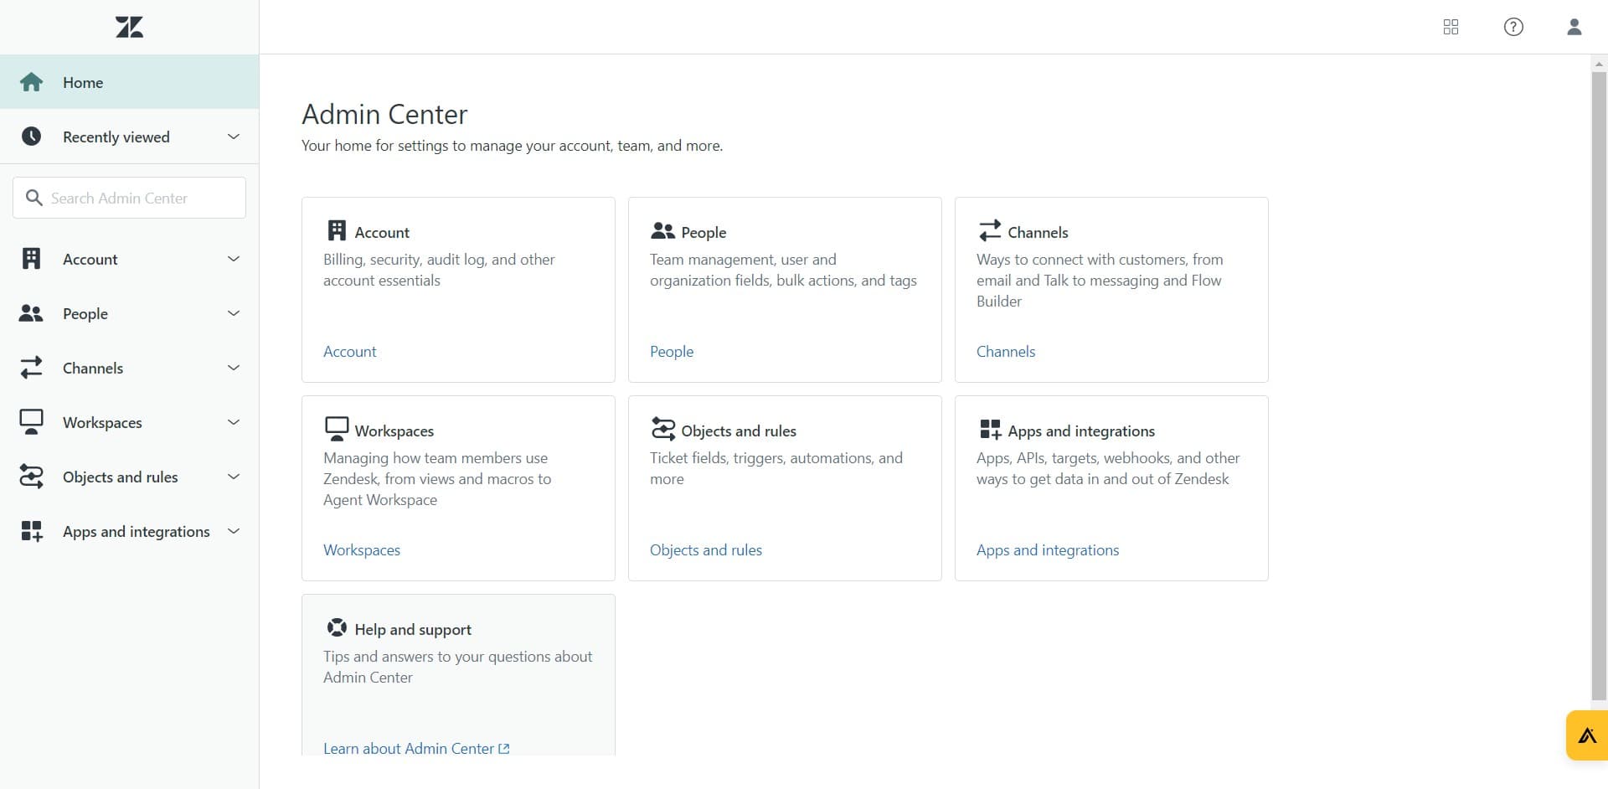Click the Apps and integrations icon in sidebar
The image size is (1608, 789).
click(x=31, y=530)
